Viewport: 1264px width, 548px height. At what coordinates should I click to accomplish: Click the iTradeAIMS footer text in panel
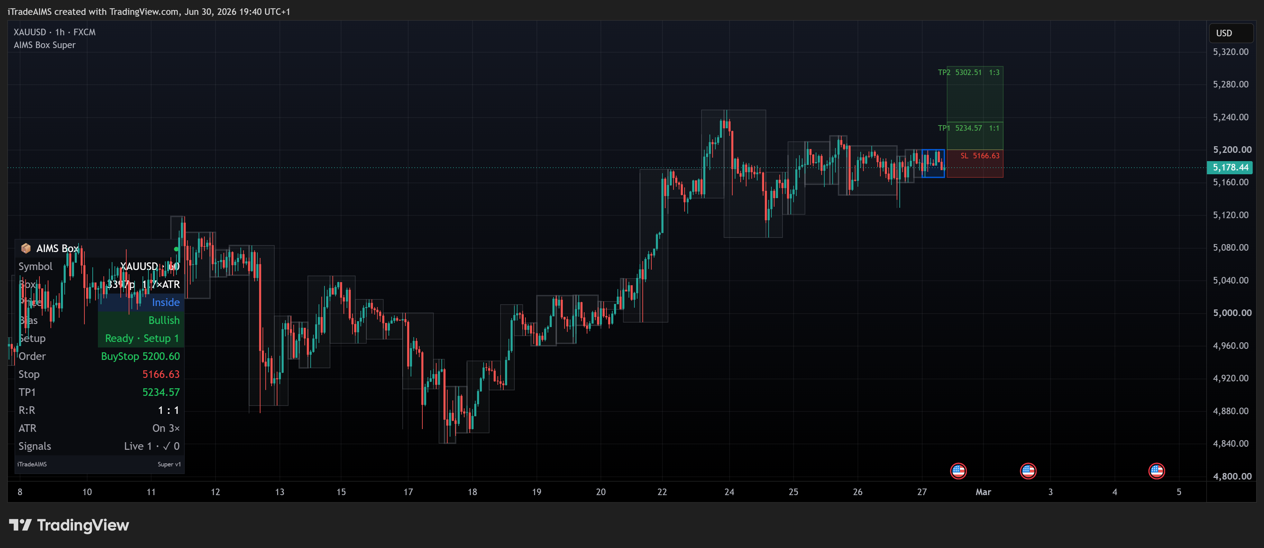coord(32,464)
